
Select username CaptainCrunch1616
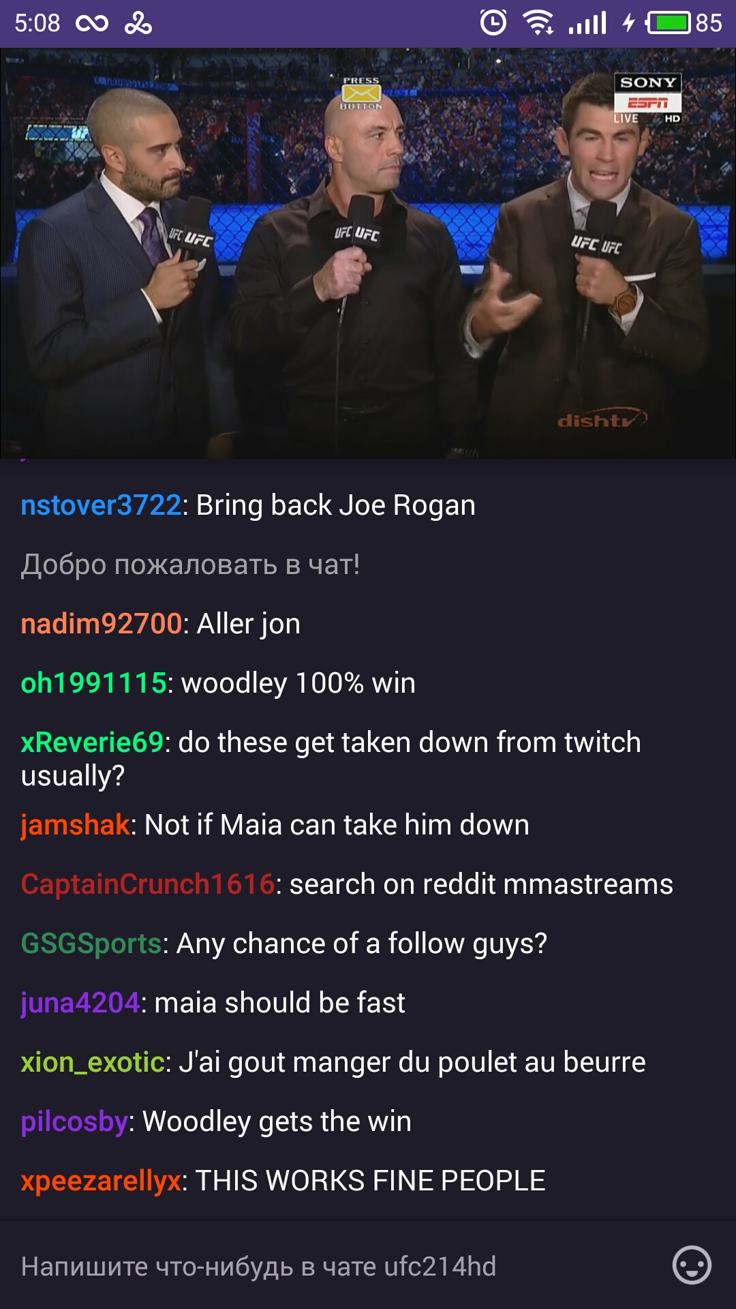coord(148,884)
